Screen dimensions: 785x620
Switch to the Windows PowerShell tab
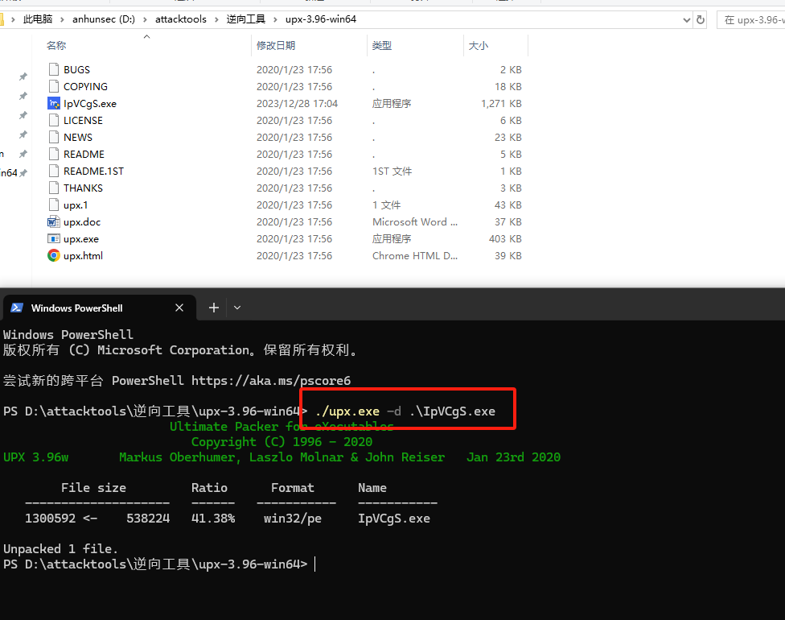tap(88, 308)
